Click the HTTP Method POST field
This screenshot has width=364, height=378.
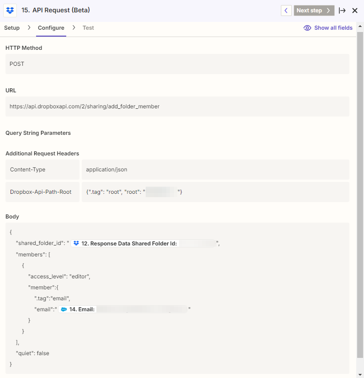click(177, 64)
